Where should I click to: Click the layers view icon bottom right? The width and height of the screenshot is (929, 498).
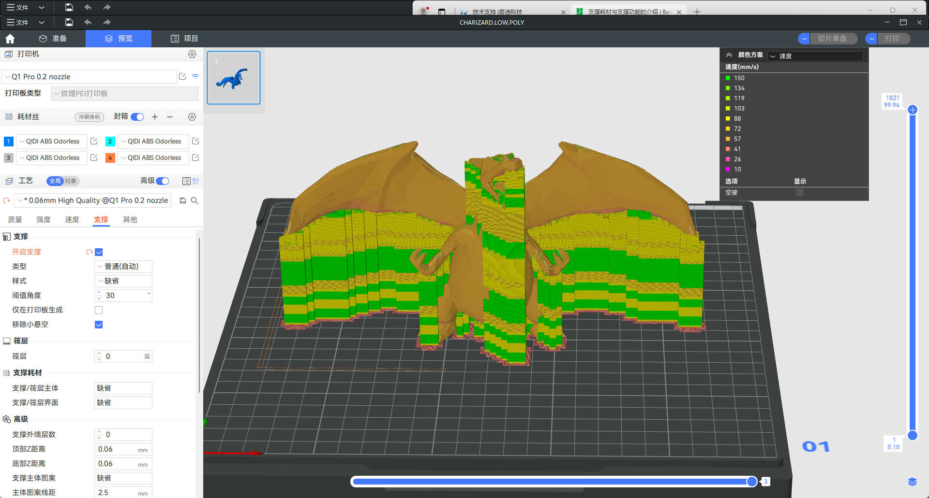(912, 482)
